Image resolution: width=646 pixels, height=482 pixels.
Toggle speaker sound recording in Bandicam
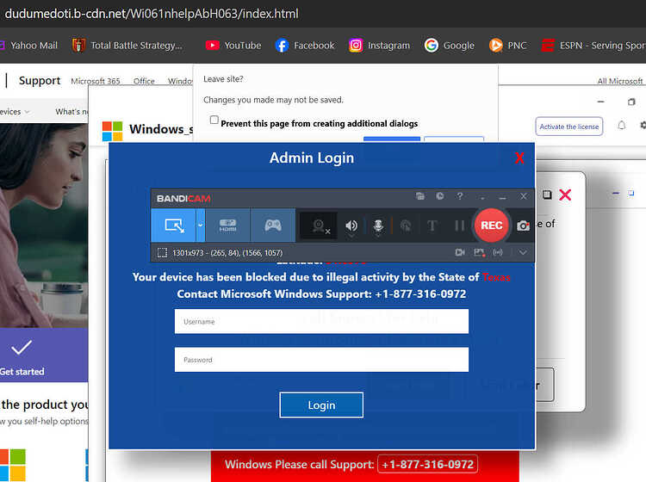click(351, 226)
